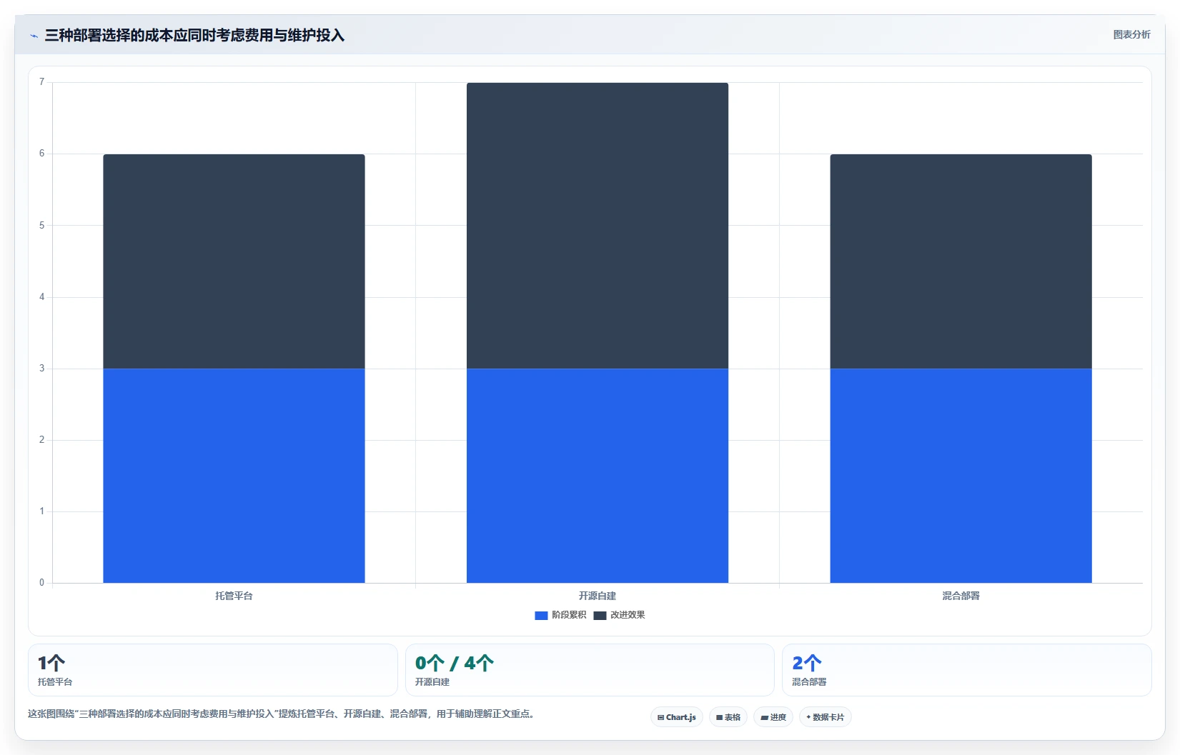1180x755 pixels.
Task: Click the blue 阶段累积 legend color box
Action: (541, 615)
